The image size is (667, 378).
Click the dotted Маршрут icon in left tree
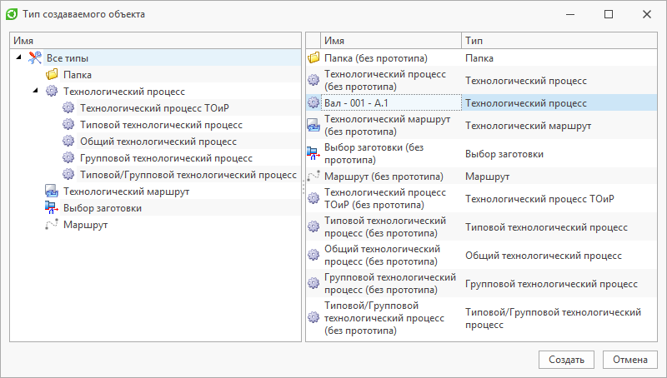[52, 224]
